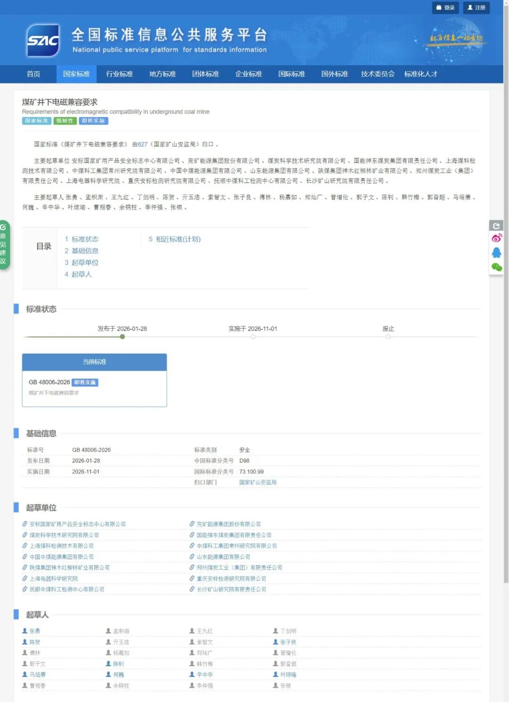The image size is (509, 702).
Task: Open the 行业标准 nav tab
Action: pos(119,74)
